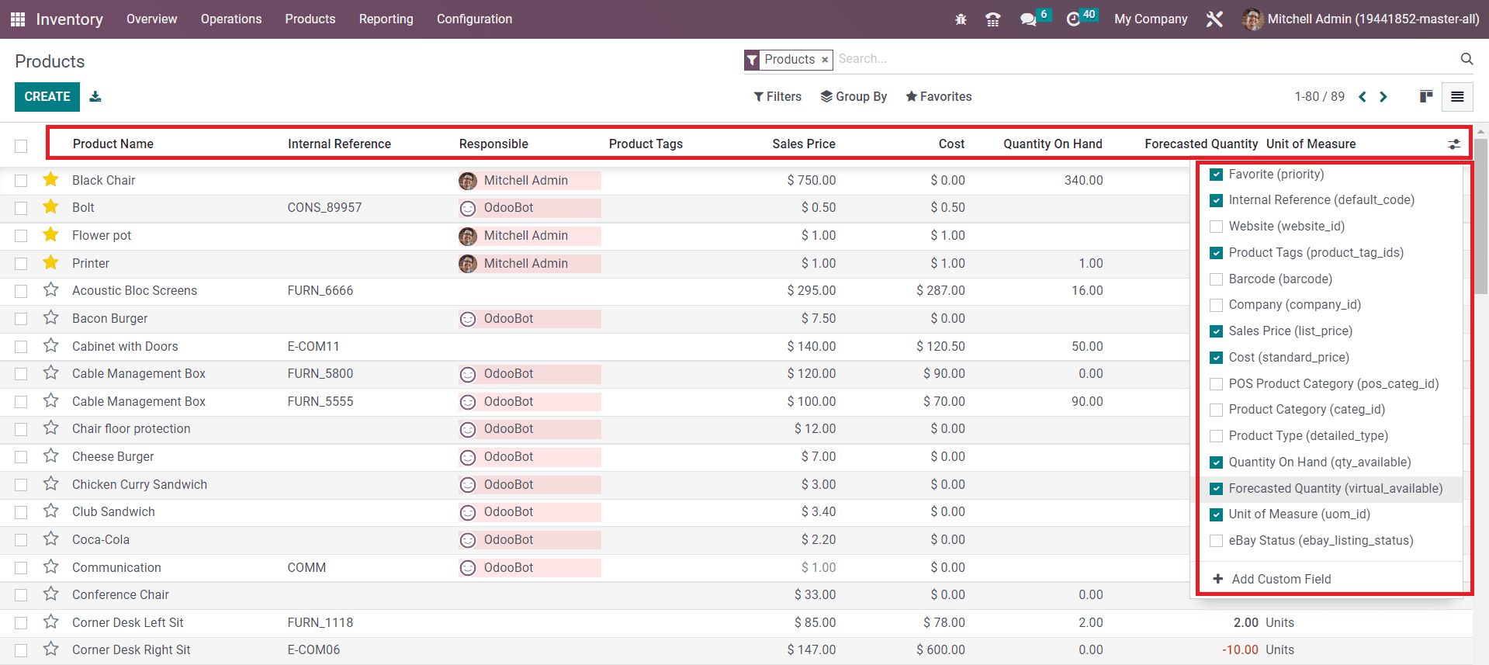Screen dimensions: 1489x665
Task: Click the debug bug icon
Action: (961, 19)
